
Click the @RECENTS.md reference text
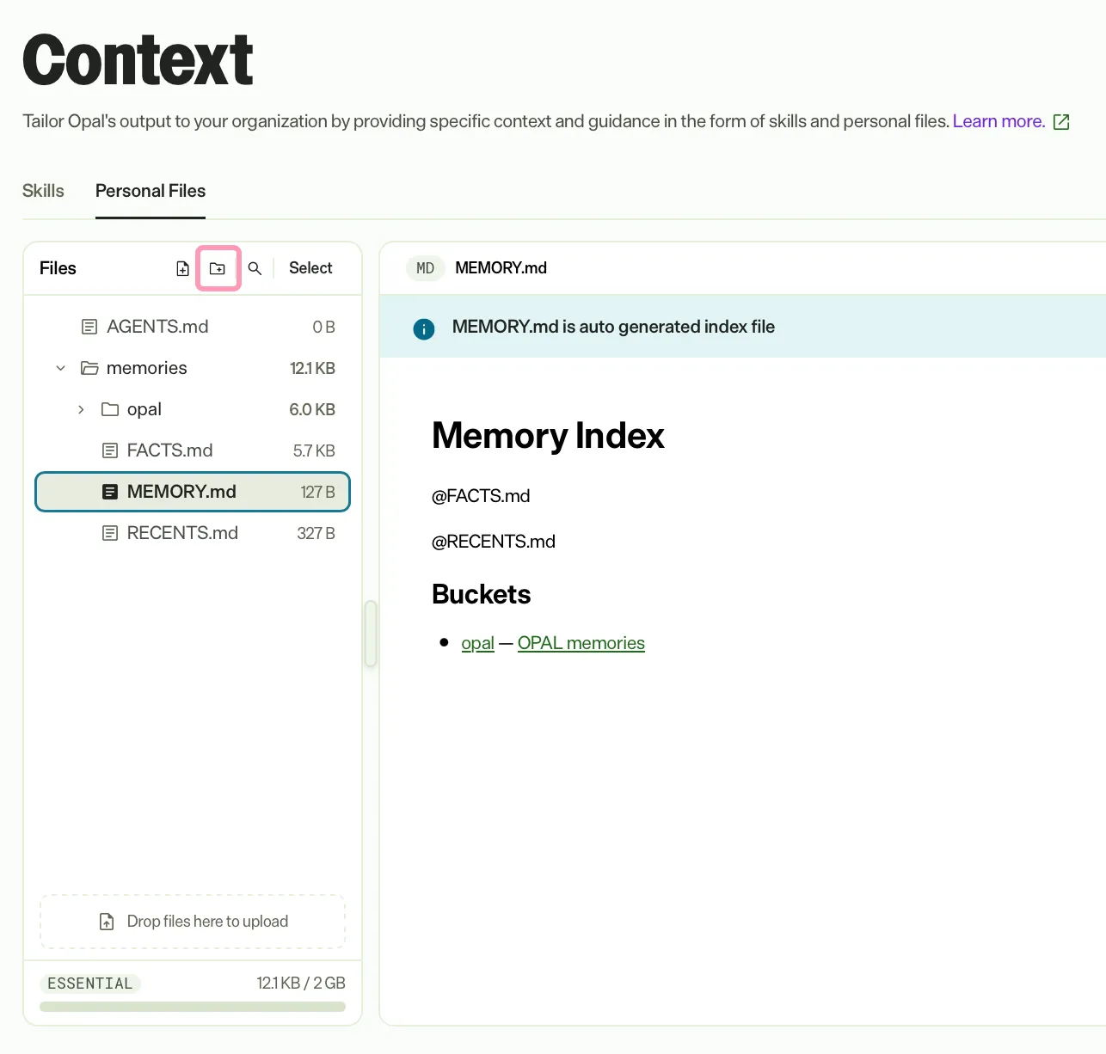click(494, 542)
